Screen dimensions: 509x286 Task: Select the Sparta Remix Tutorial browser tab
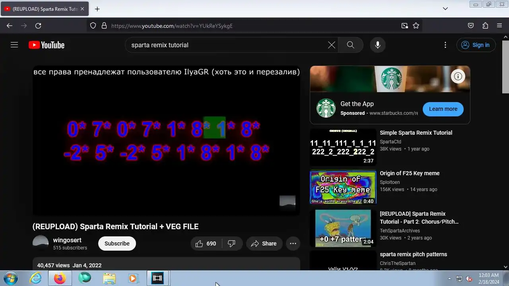[45, 9]
